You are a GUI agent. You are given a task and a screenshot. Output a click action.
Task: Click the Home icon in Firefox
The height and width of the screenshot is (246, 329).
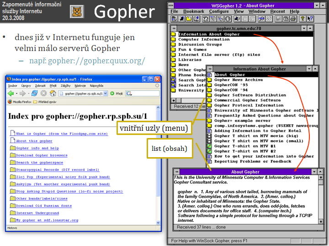53,93
